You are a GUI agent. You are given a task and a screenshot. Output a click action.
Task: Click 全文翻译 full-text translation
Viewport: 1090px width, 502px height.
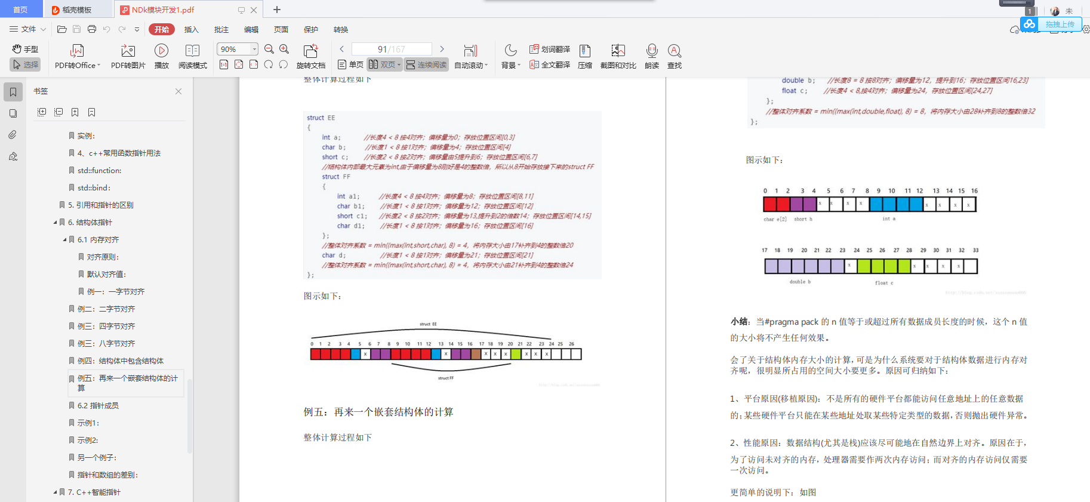[550, 64]
